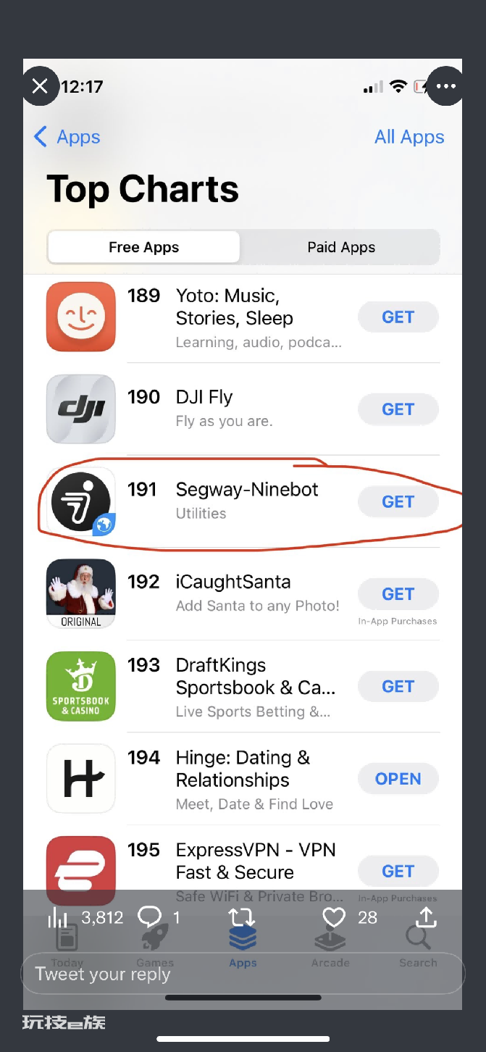Close the image viewer with X

point(41,86)
